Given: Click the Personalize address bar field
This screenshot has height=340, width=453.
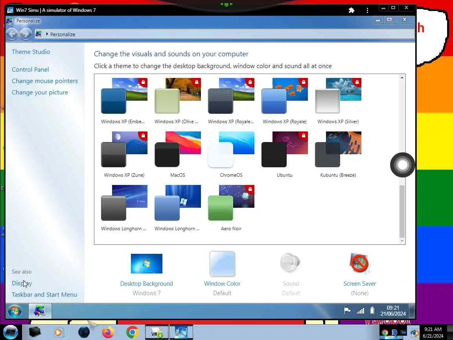Looking at the screenshot, I should pyautogui.click(x=225, y=34).
